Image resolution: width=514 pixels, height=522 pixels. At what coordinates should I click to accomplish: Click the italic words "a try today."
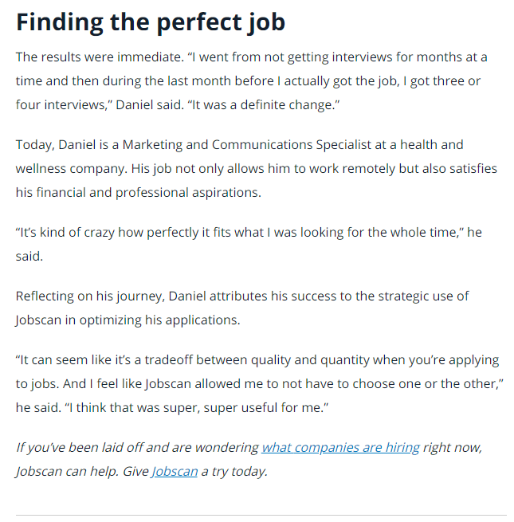coord(234,471)
